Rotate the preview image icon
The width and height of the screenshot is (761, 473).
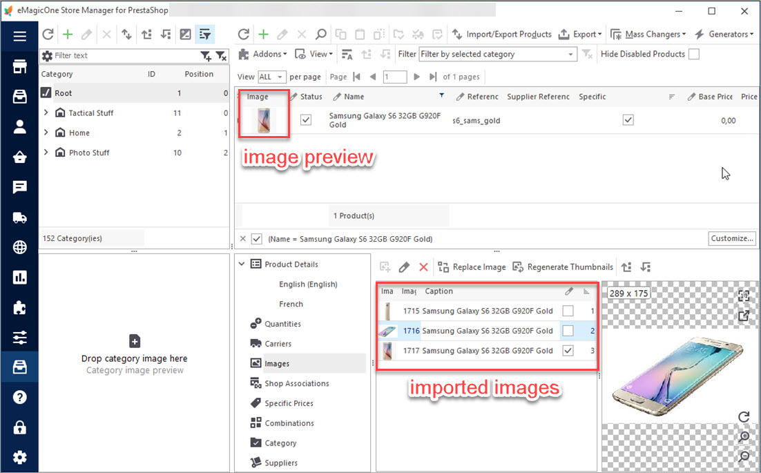pos(744,417)
